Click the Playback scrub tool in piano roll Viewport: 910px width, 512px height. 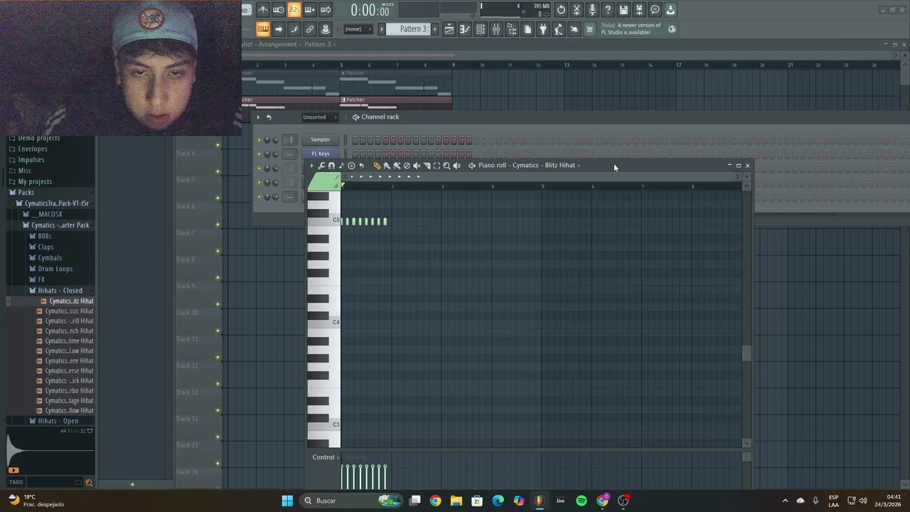(456, 166)
